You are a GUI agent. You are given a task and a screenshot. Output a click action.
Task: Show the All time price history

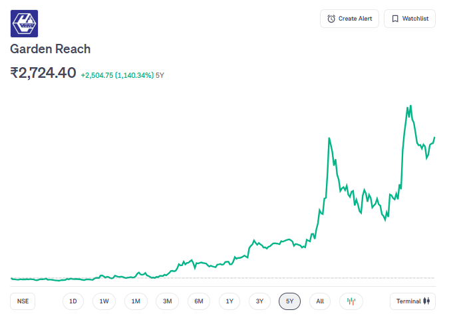320,301
